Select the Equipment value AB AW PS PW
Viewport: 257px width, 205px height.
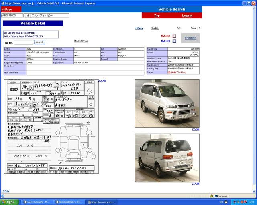coord(81,62)
